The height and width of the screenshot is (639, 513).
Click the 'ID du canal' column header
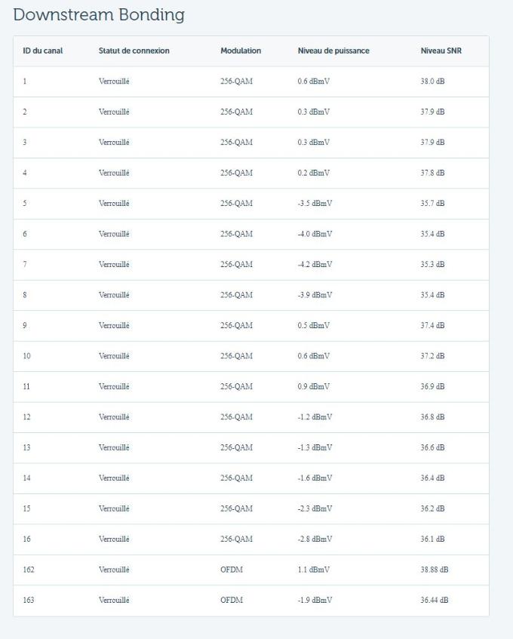pyautogui.click(x=43, y=51)
